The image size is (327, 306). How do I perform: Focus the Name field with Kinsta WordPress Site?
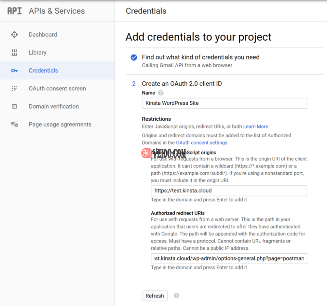[x=224, y=103]
